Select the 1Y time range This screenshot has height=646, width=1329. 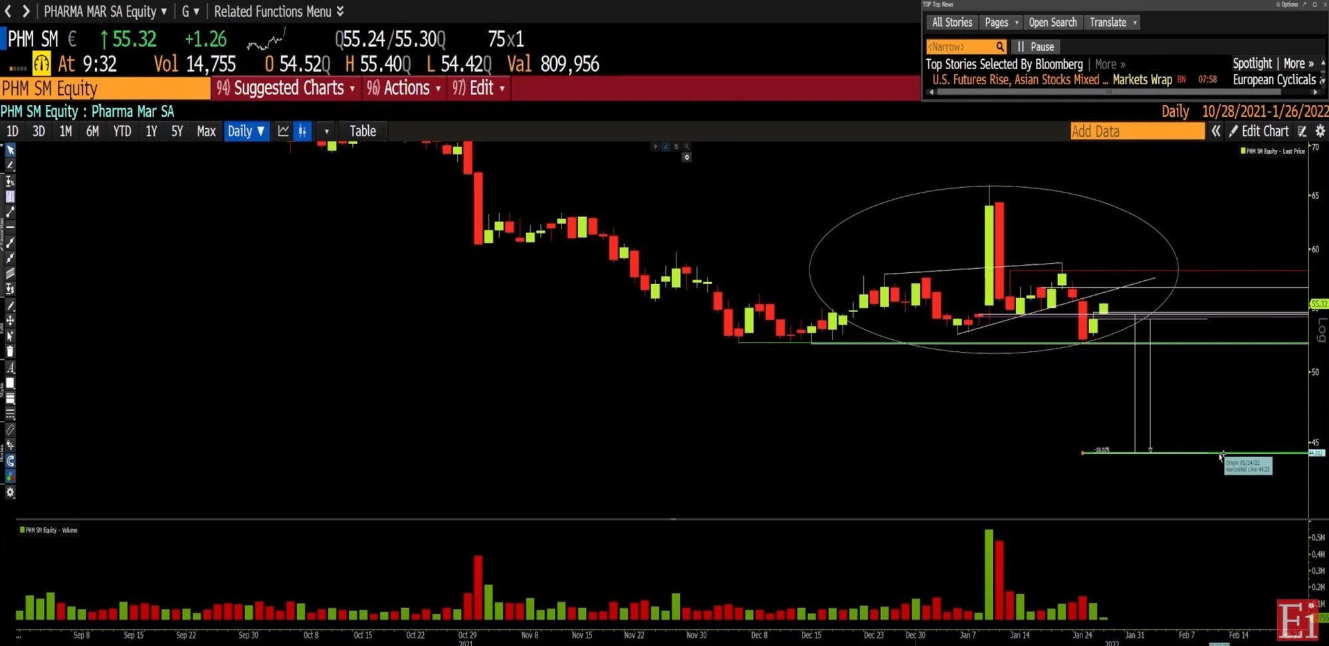point(152,131)
